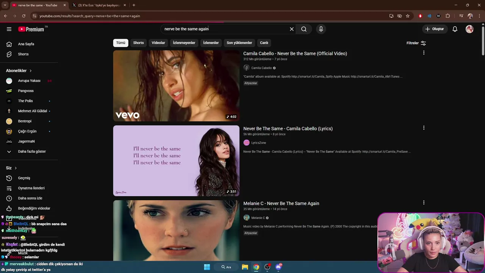Open a new browser tab
Viewport: 485px width, 273px height.
click(x=134, y=5)
